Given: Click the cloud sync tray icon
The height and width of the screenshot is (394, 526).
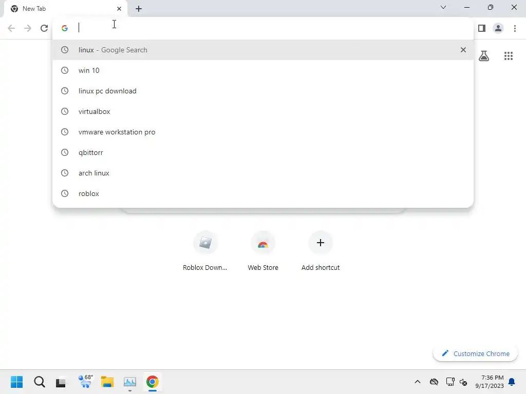Looking at the screenshot, I should pyautogui.click(x=434, y=382).
